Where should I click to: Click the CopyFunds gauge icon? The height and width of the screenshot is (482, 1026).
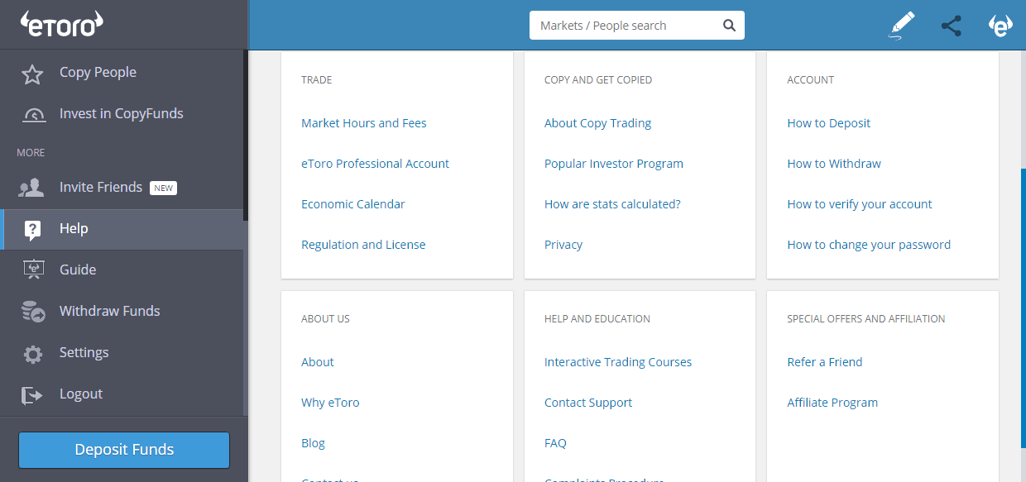(34, 115)
